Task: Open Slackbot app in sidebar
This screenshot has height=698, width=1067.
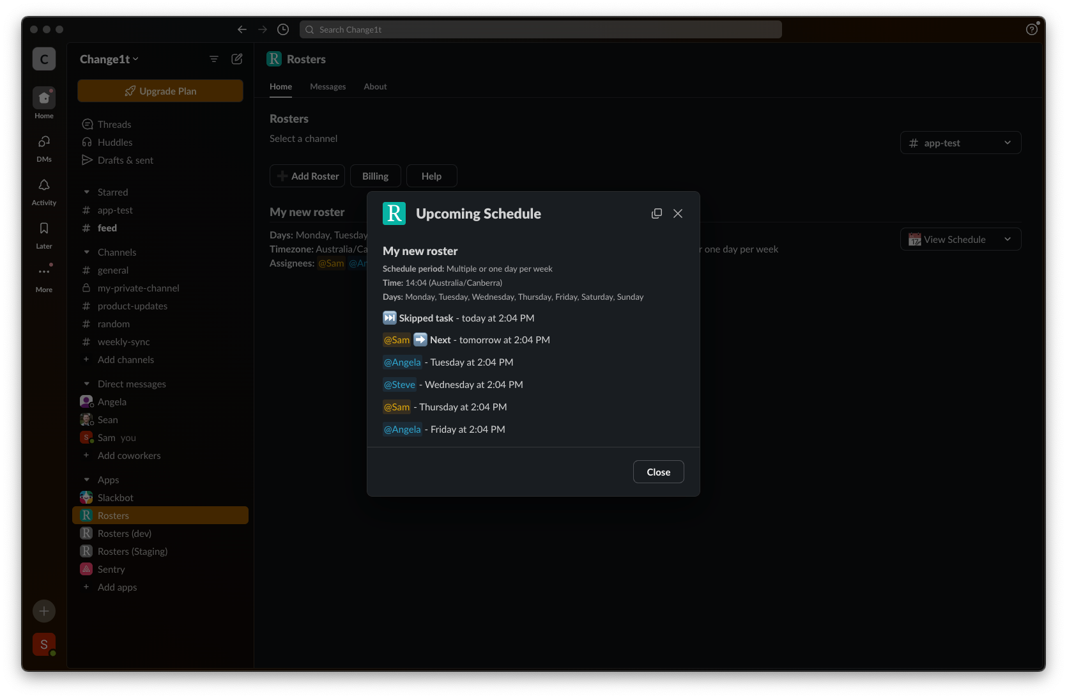Action: (160, 497)
